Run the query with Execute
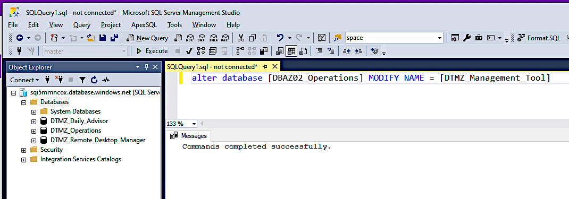Screen dimensions: 569x199 [x=152, y=51]
